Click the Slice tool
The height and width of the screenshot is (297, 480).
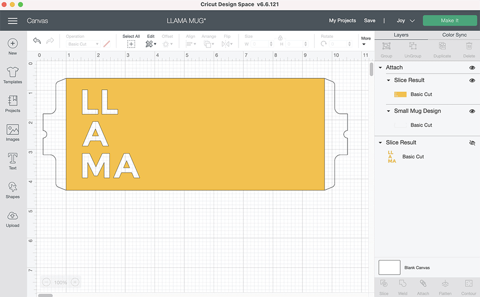pos(384,287)
